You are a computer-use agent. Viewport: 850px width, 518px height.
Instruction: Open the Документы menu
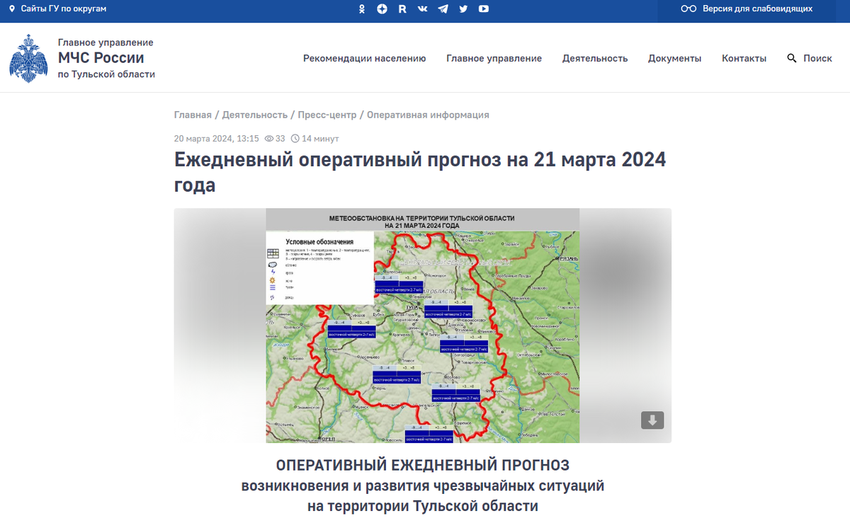coord(674,58)
